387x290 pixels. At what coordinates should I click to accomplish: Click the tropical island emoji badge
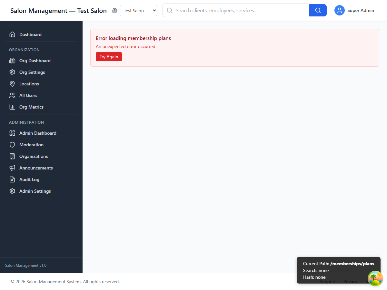(375, 278)
